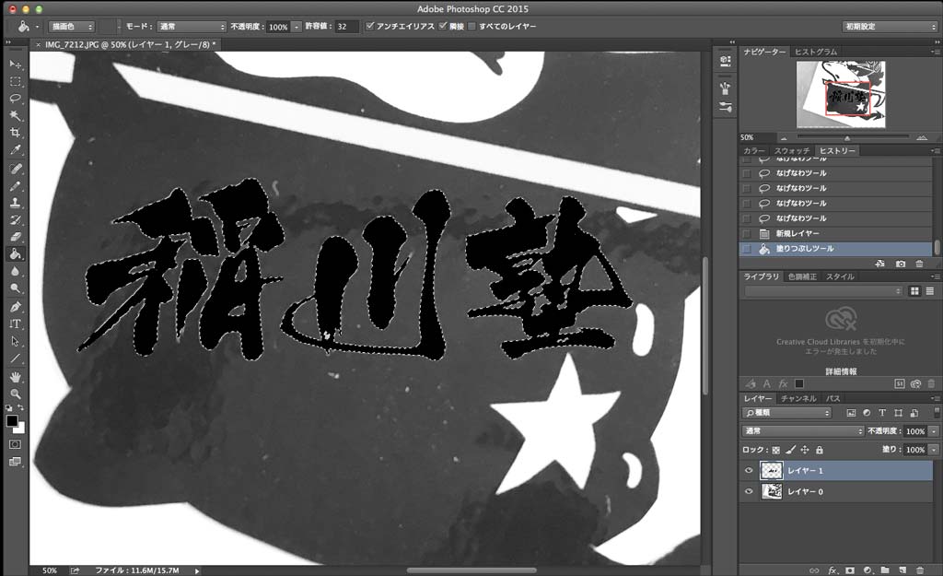Open the workspace 初期設定 dropdown
The width and height of the screenshot is (943, 576).
click(890, 27)
